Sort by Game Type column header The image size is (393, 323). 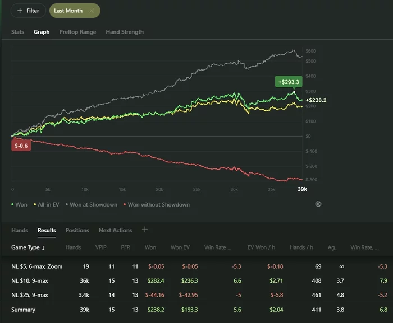click(x=28, y=247)
